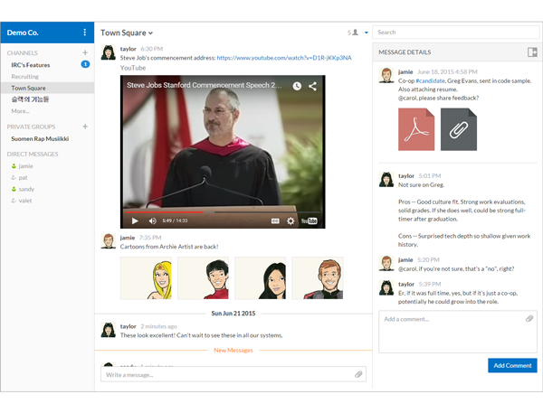Toggle closed captions on the video
The image size is (543, 413).
point(275,221)
